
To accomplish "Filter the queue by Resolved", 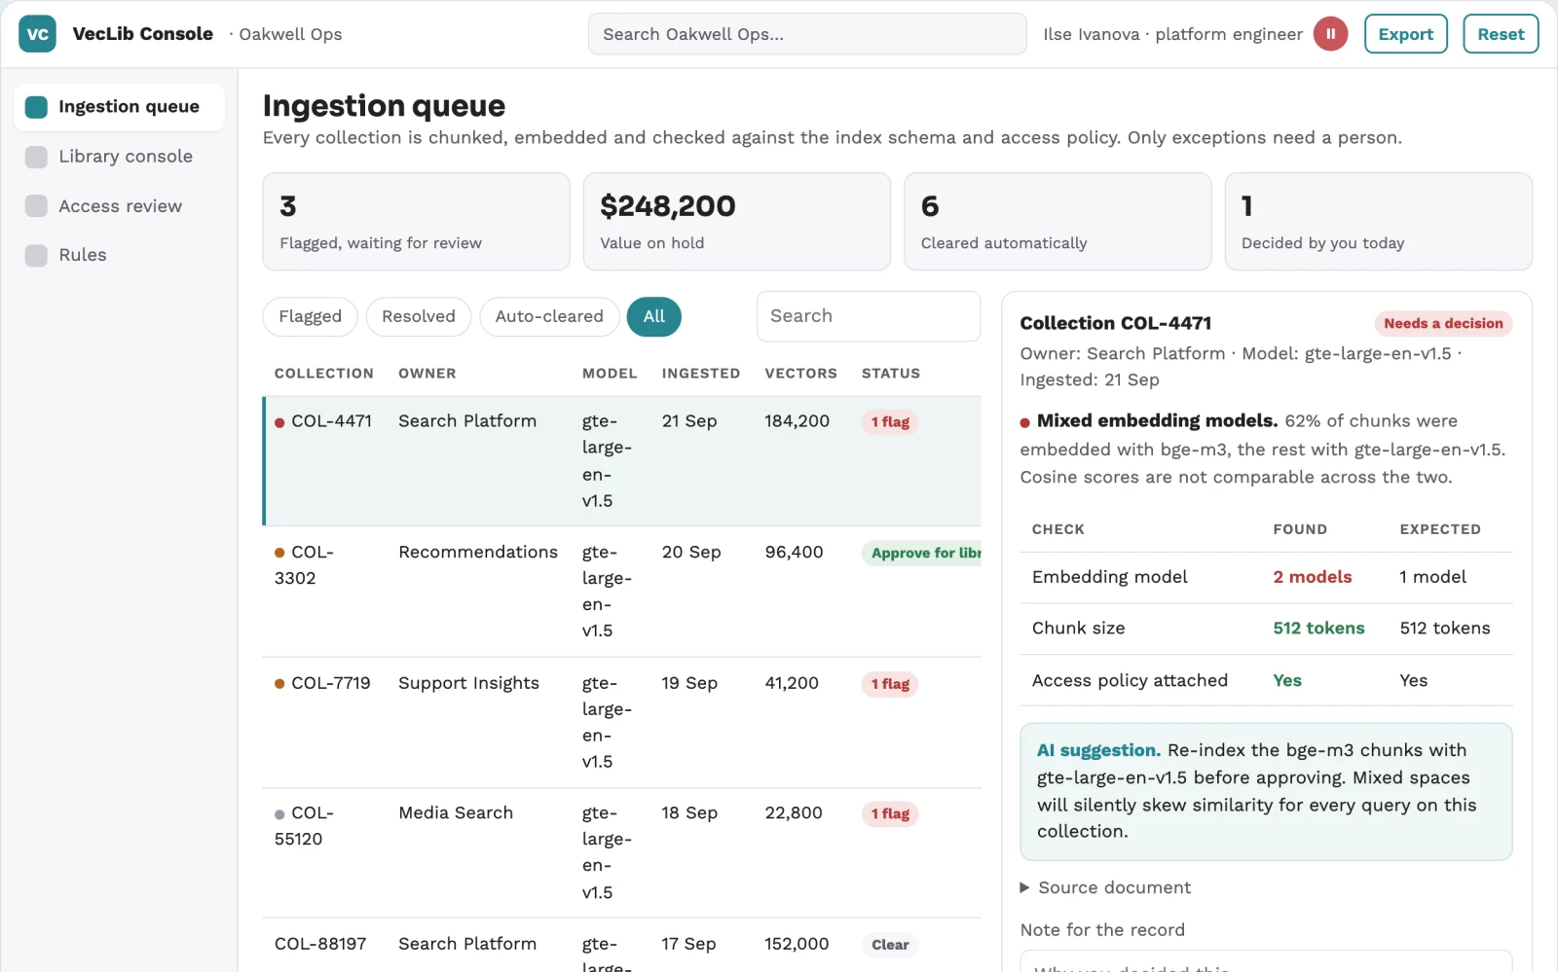I will 419,317.
